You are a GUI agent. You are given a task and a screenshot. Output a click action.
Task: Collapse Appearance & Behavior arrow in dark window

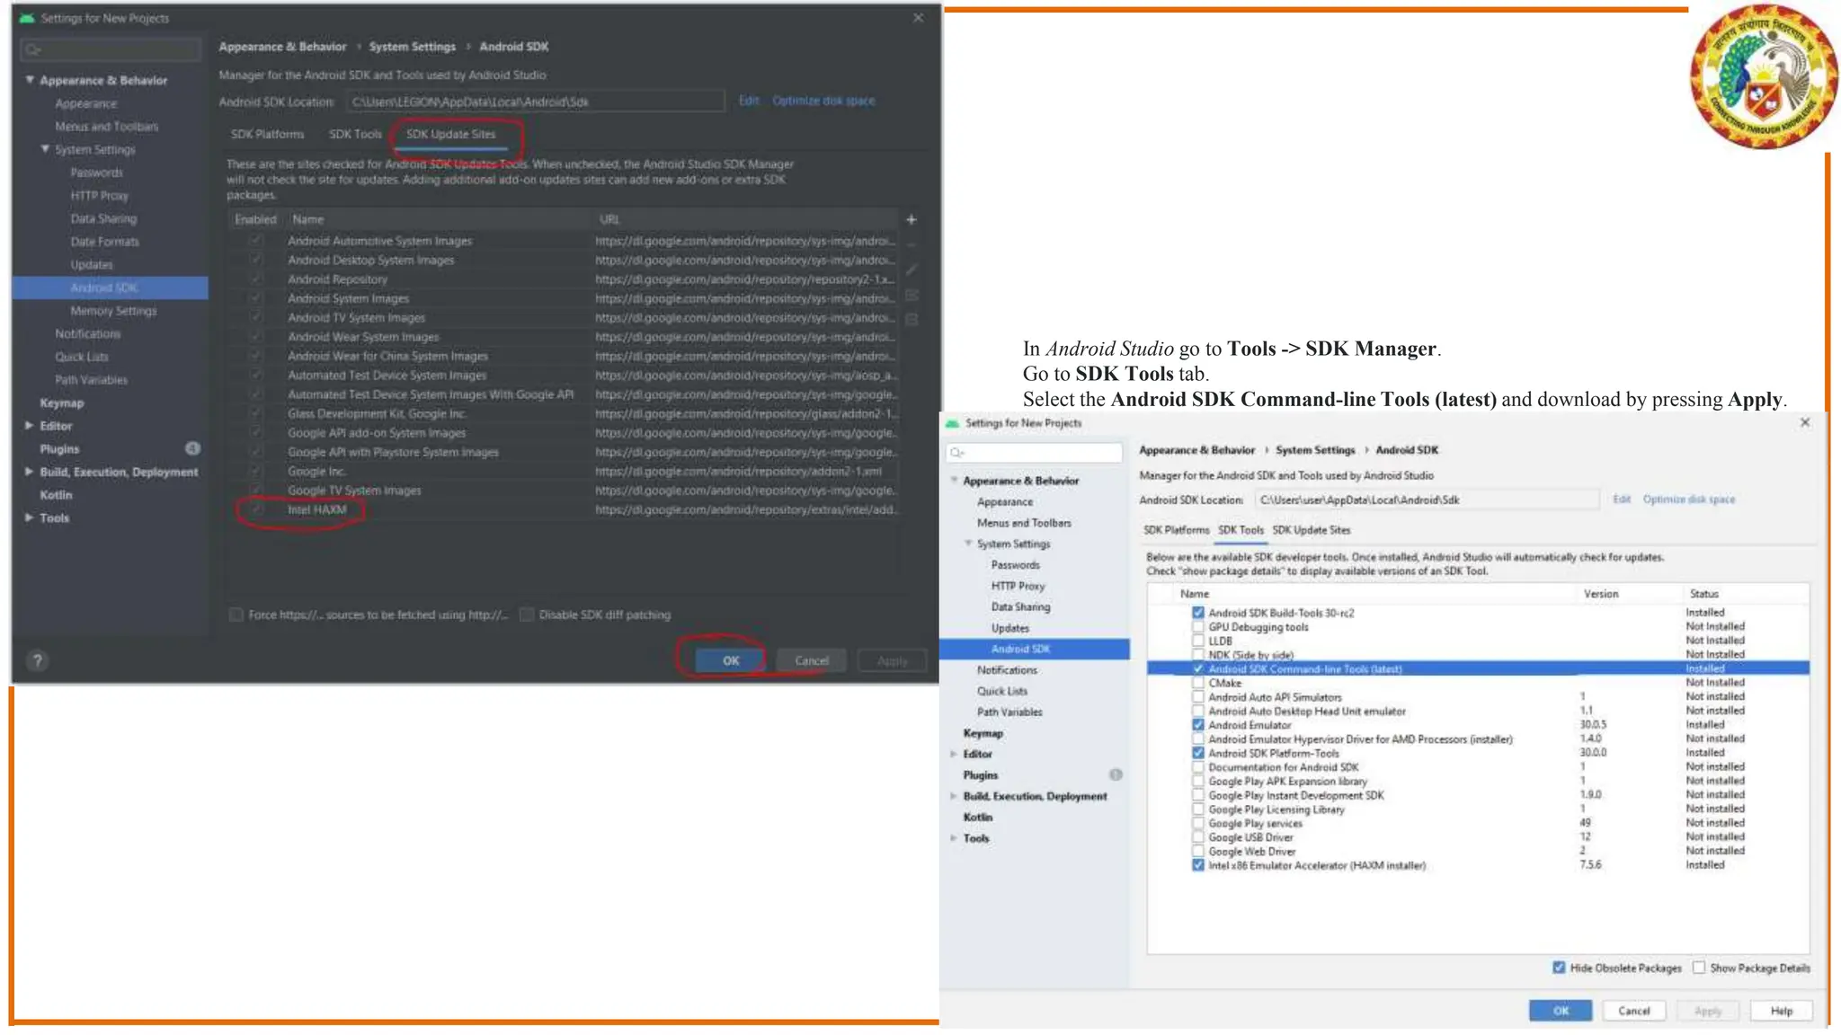(x=30, y=80)
